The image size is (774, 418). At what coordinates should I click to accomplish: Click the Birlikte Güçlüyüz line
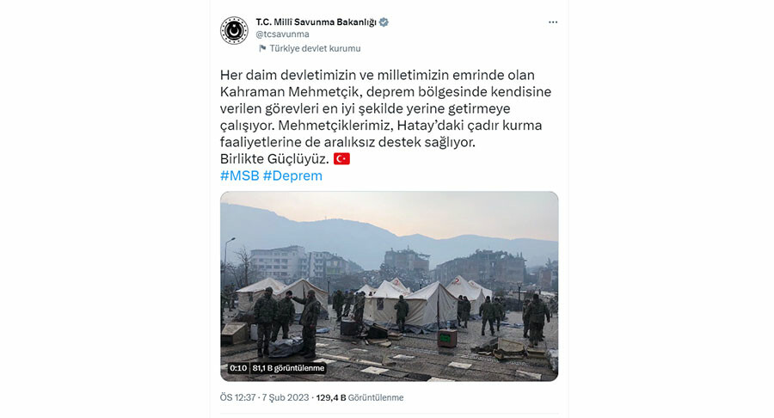[274, 159]
